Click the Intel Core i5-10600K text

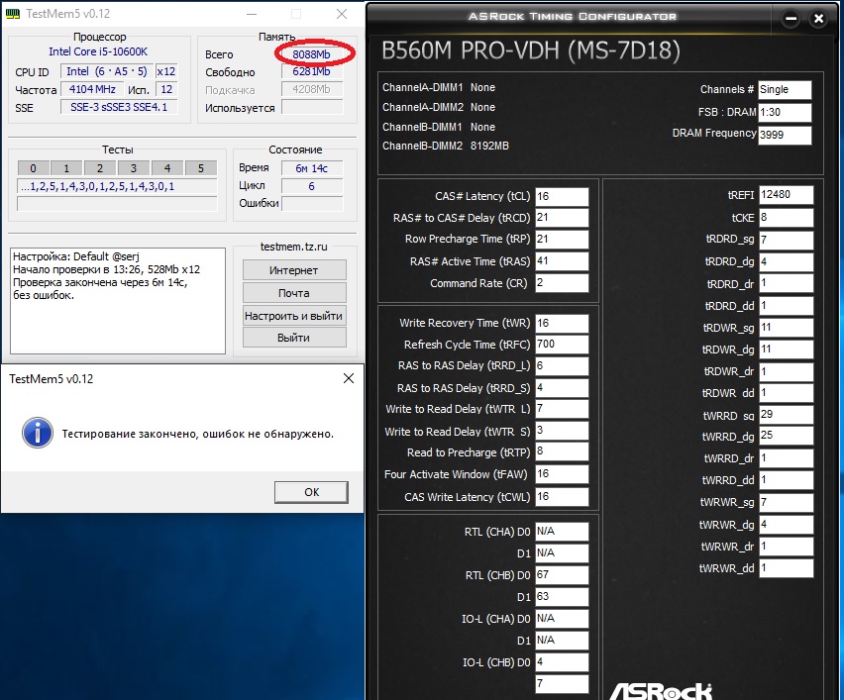[98, 51]
